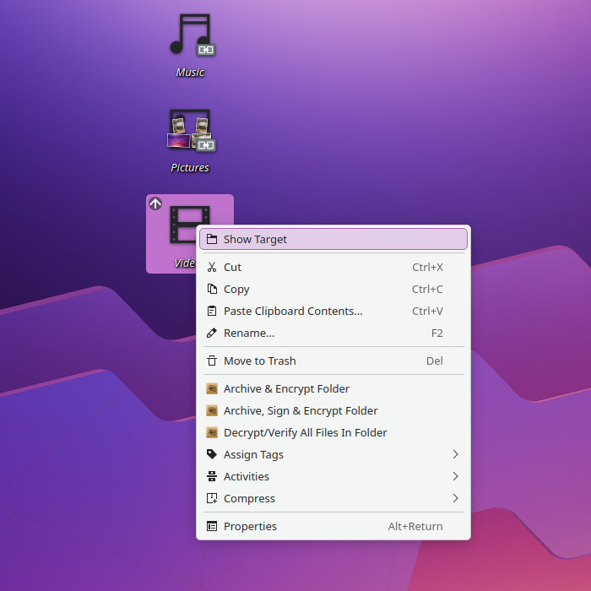Click the Activities icon in the menu

[212, 476]
